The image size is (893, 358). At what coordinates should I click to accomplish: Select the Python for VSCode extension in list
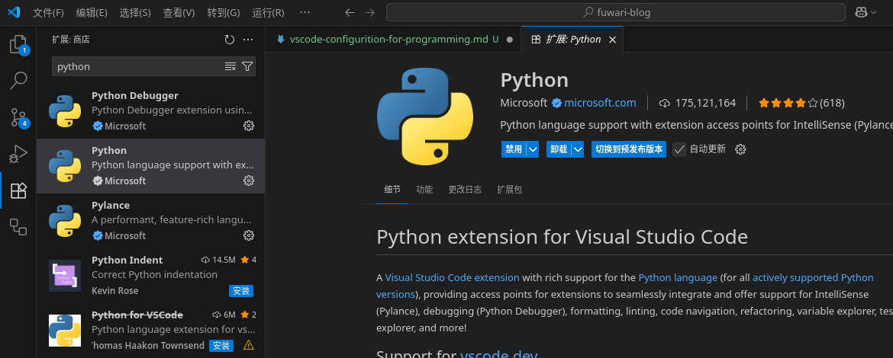click(x=150, y=330)
